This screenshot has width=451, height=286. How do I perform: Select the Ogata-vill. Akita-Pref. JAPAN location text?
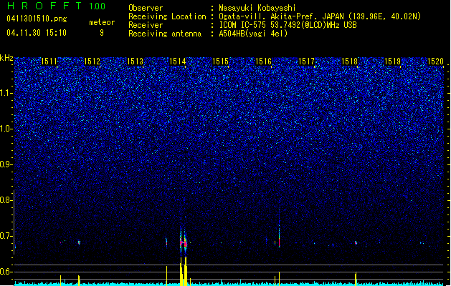pos(320,16)
